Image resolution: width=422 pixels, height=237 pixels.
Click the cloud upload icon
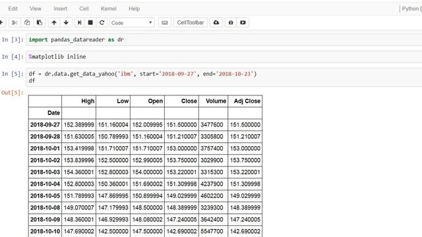(x=216, y=22)
